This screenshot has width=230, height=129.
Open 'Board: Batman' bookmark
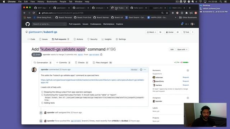(101, 18)
